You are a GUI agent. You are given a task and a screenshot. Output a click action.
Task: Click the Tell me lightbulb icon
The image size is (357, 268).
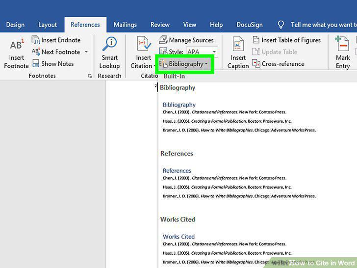click(x=280, y=25)
